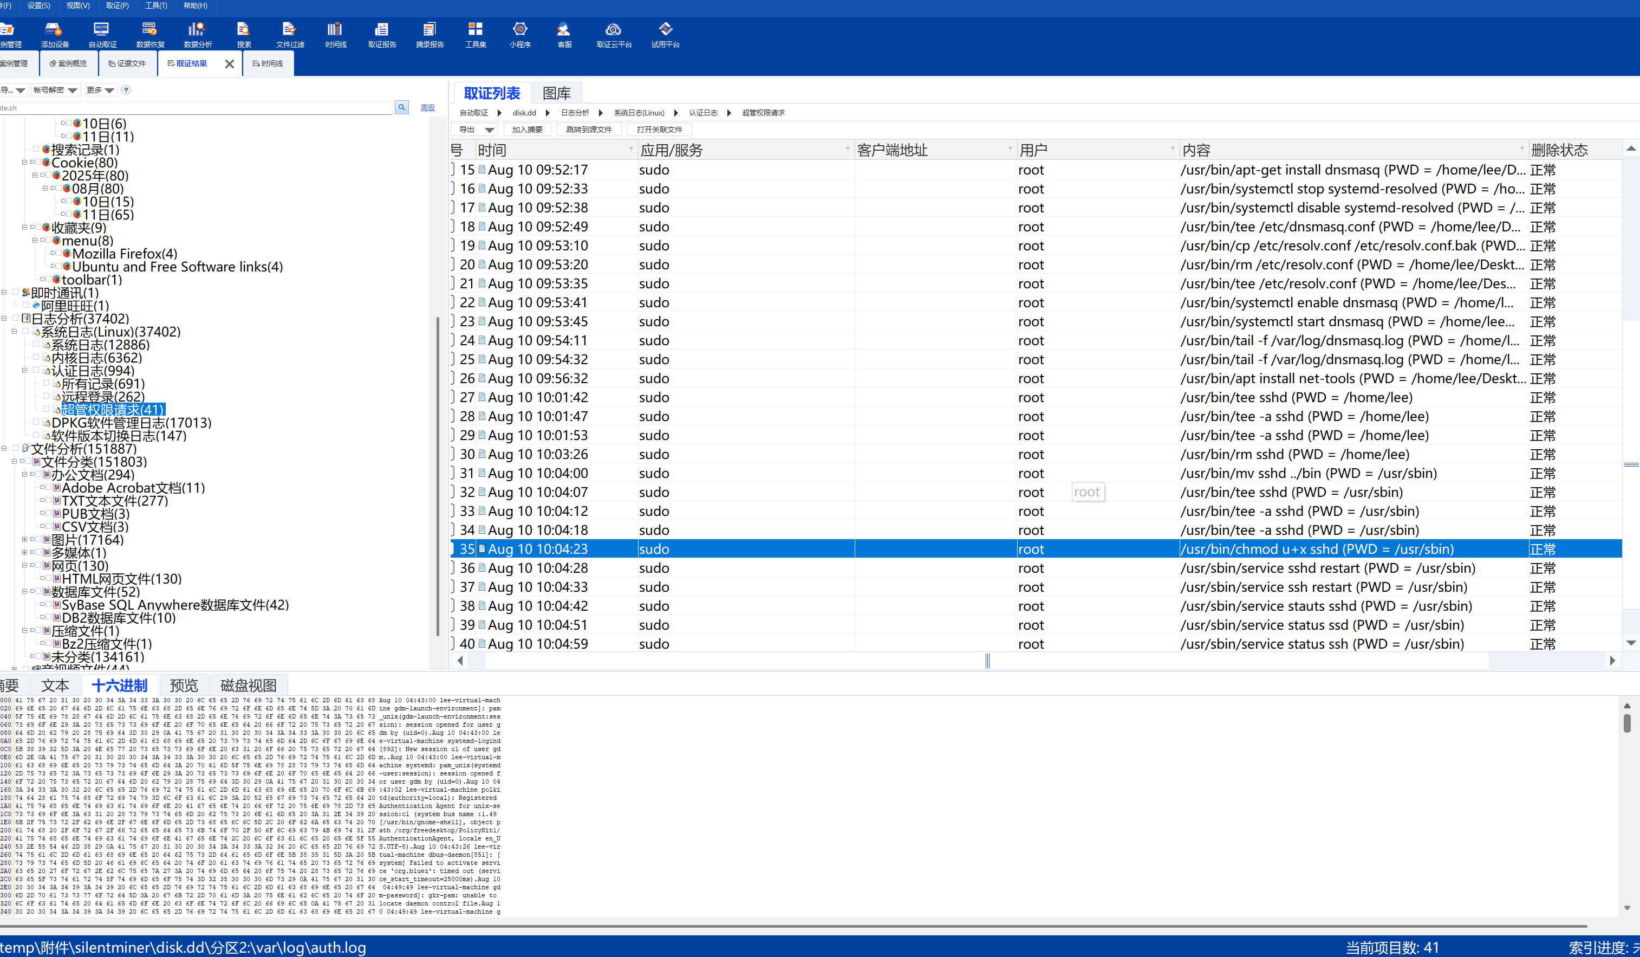Tick the checkbox for 远程登录(262)
1640x957 pixels.
47,396
